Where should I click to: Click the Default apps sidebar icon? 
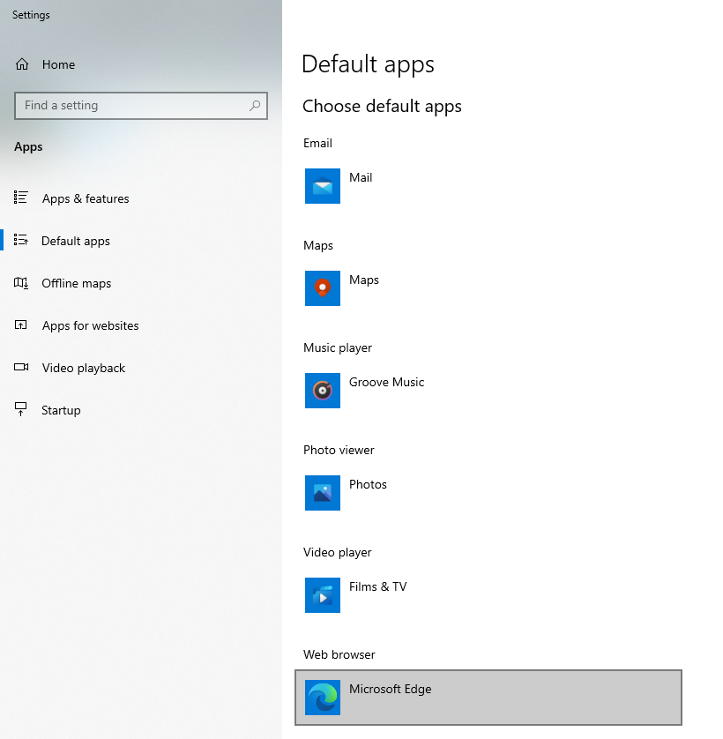tap(21, 240)
